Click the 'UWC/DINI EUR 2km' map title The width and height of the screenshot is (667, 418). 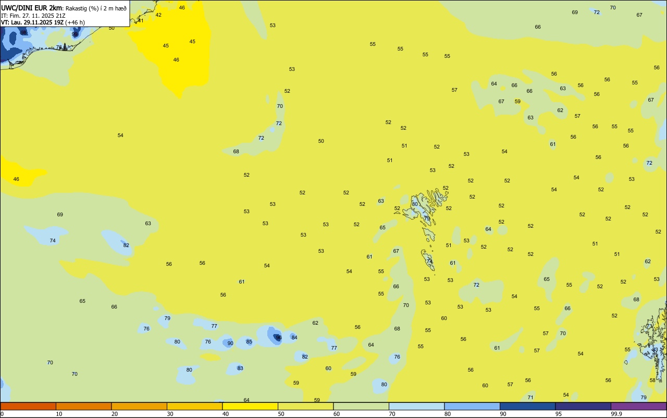pos(32,8)
